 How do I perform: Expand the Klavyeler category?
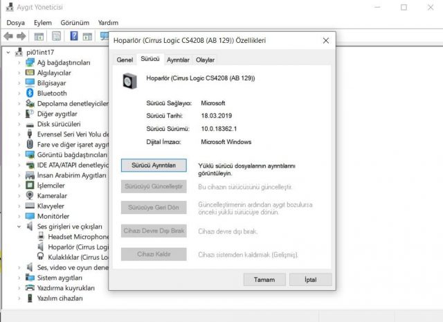pyautogui.click(x=19, y=206)
